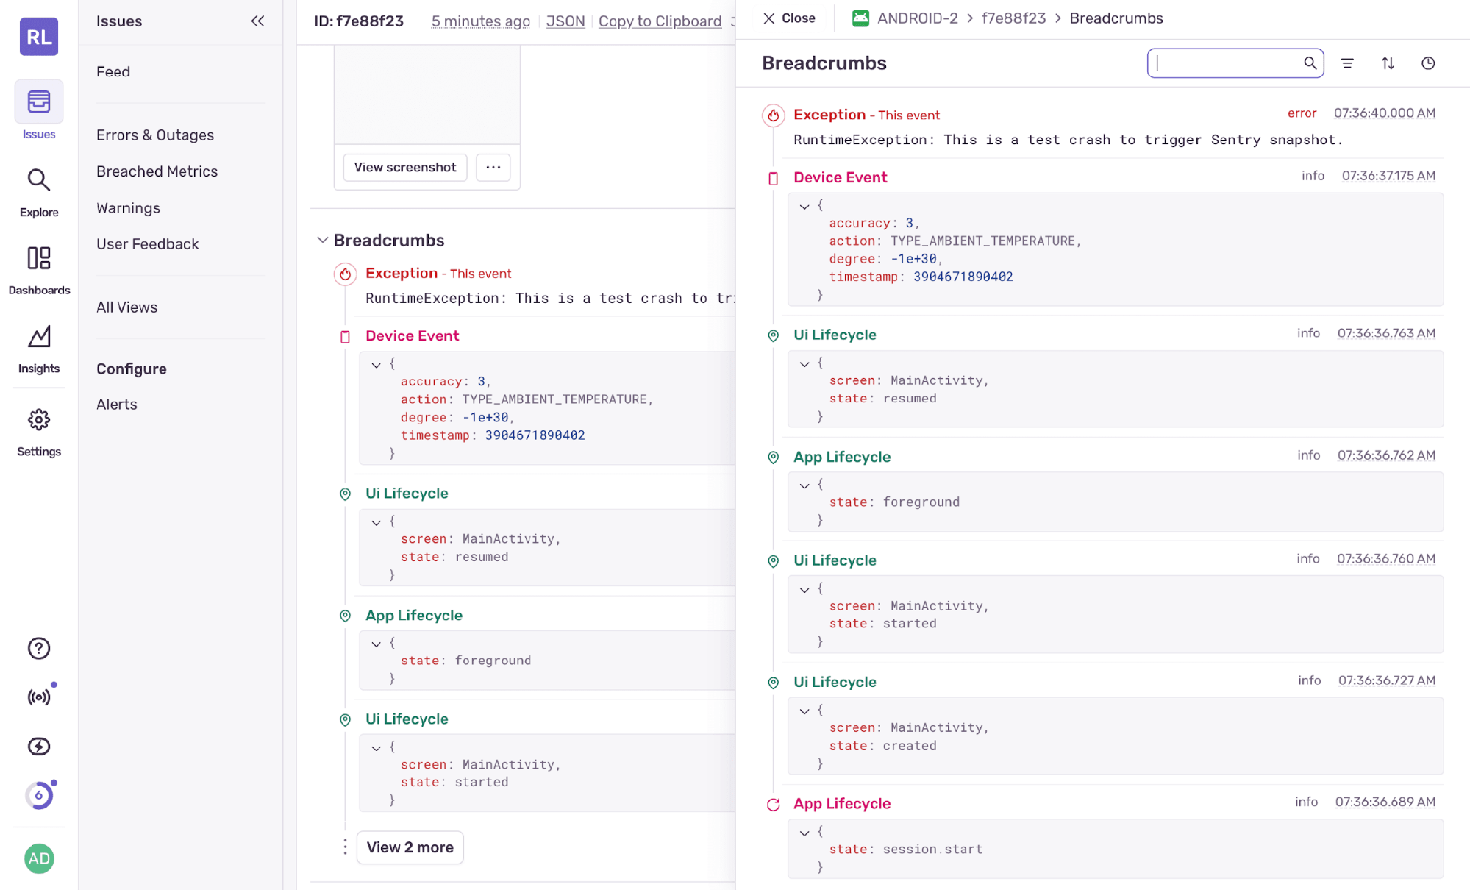Screen dimensions: 1470x890
Task: Open the User Feedback menu item
Action: tap(147, 243)
